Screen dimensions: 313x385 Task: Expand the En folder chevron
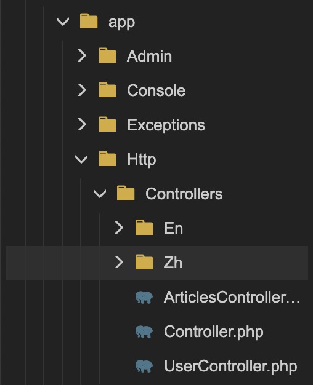(x=119, y=228)
